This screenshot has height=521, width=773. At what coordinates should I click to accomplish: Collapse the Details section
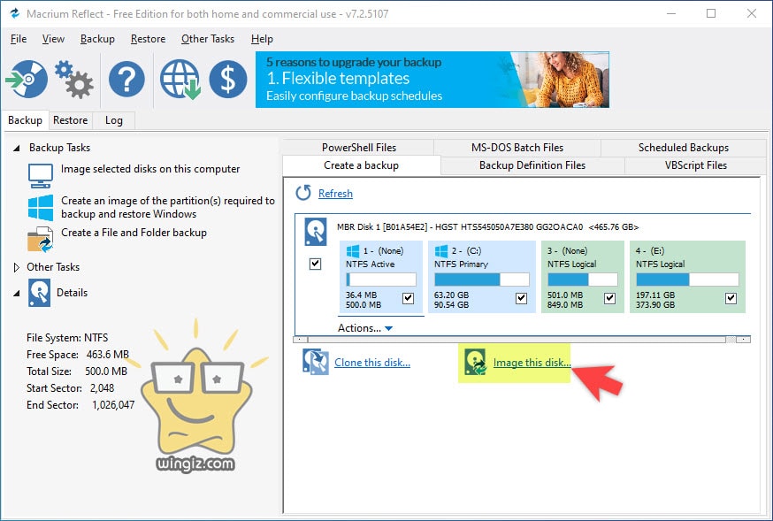[x=17, y=293]
